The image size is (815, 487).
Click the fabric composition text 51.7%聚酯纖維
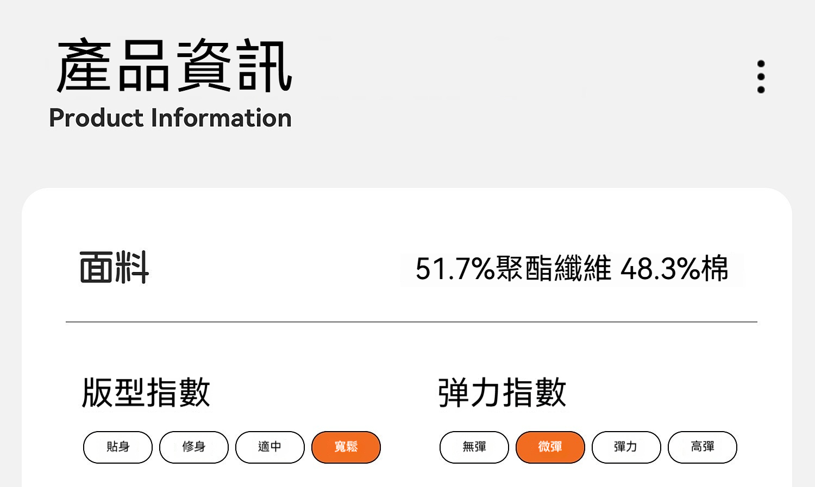click(513, 268)
